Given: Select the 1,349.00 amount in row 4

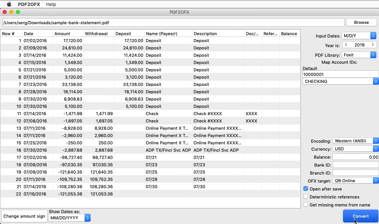Looking at the screenshot, I should click(68, 62).
